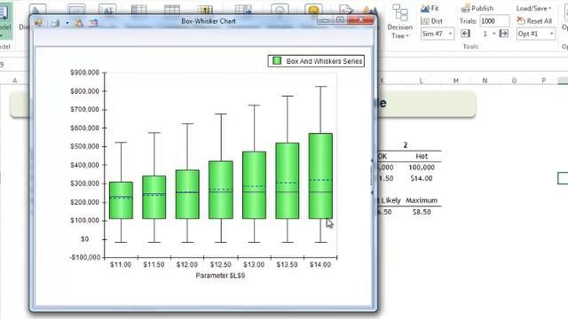
Task: Click the Fit tool in the ribbon
Action: 430,8
